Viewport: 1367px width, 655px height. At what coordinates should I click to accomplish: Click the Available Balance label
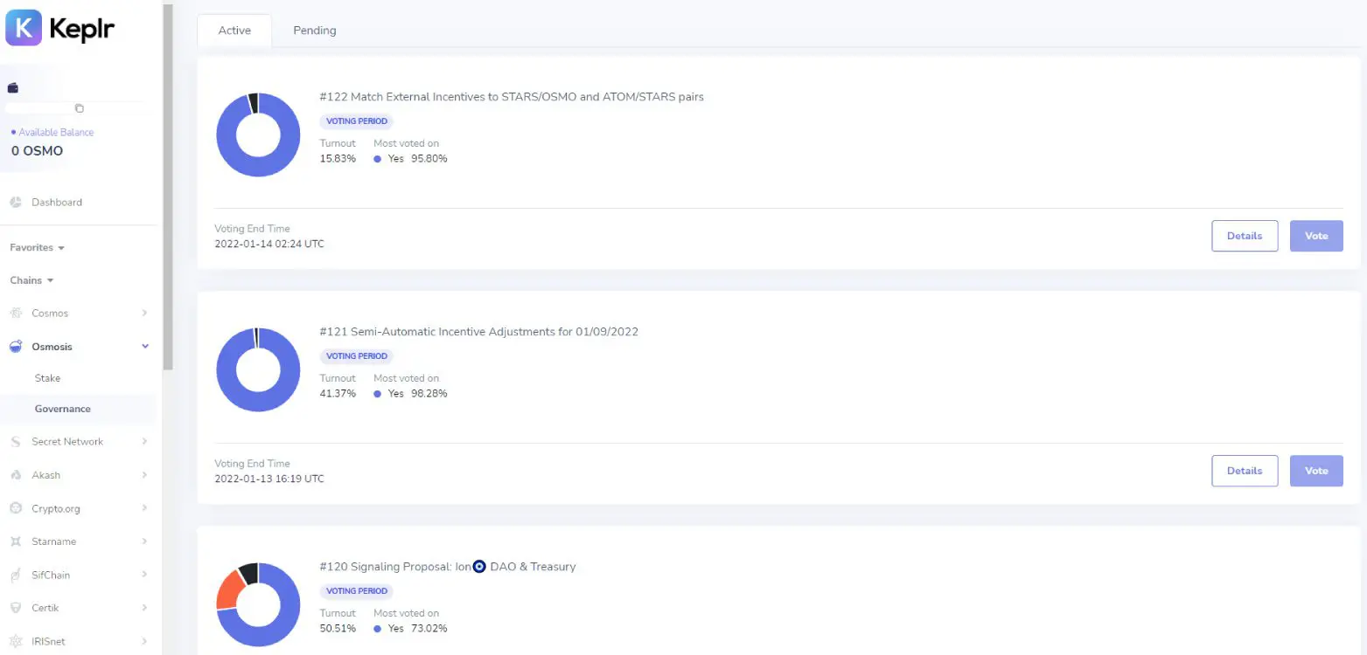[x=56, y=133]
